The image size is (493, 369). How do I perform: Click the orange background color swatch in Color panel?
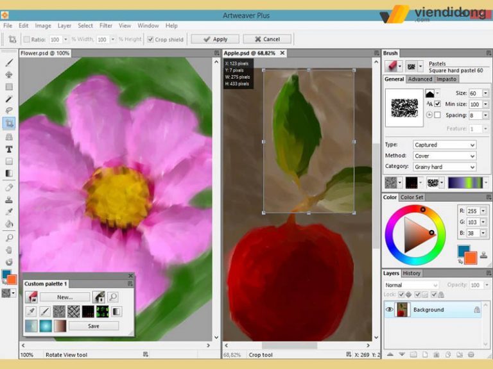471,258
